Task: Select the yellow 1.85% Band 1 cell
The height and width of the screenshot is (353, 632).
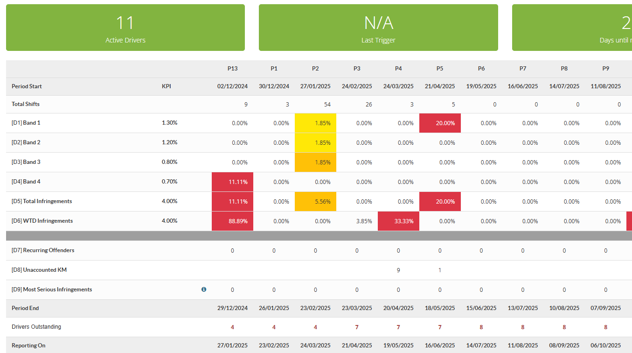Action: coord(315,123)
